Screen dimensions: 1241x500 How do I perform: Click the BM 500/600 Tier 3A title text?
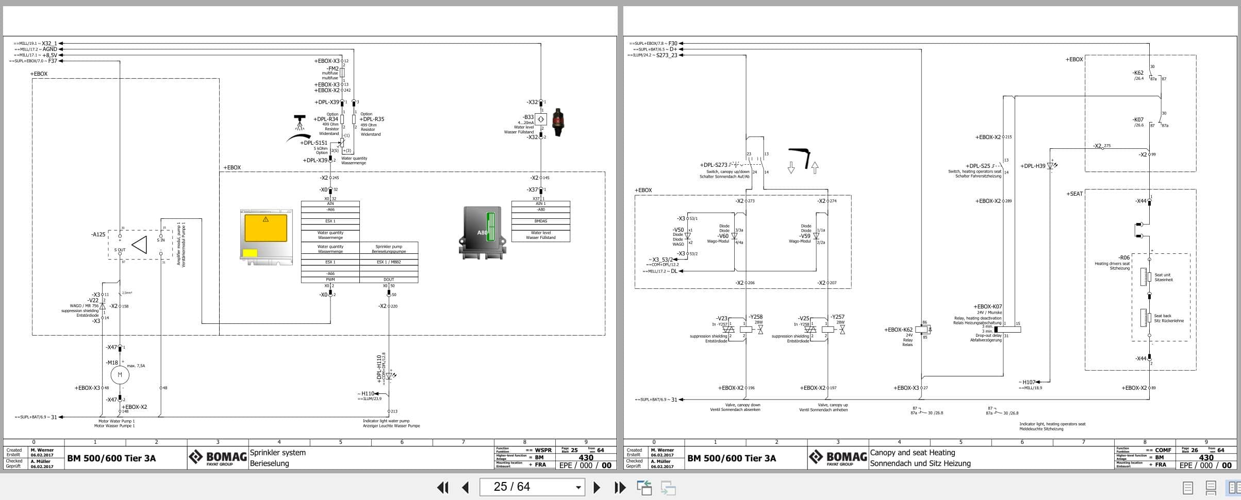(111, 457)
